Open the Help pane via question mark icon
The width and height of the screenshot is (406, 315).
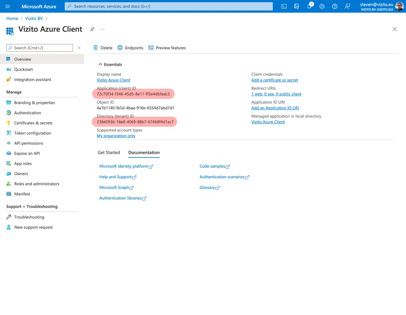(334, 6)
